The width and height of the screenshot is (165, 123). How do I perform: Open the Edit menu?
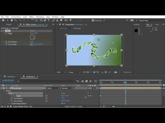point(7,17)
